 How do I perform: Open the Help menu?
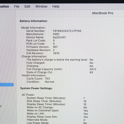coord(56,7)
